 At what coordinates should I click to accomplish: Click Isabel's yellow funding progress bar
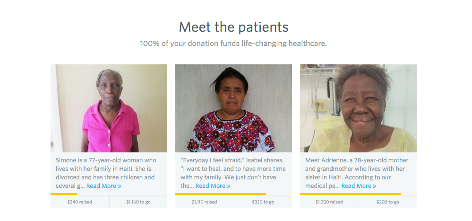[220, 194]
